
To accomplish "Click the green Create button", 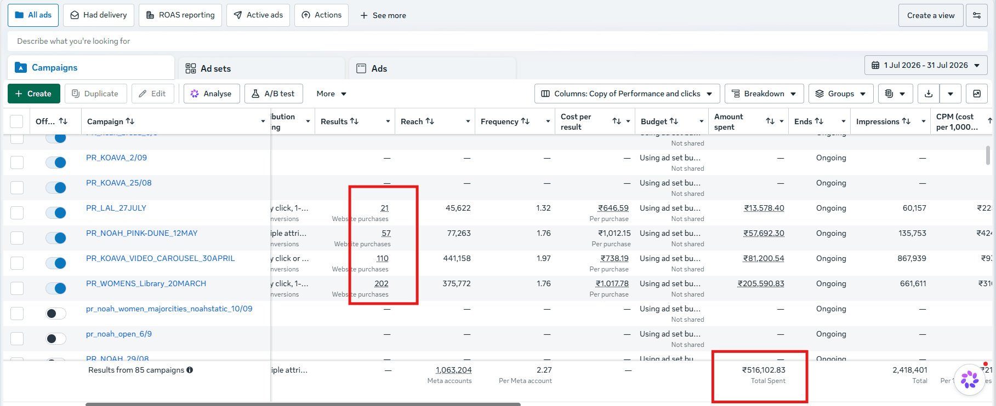I will point(33,94).
